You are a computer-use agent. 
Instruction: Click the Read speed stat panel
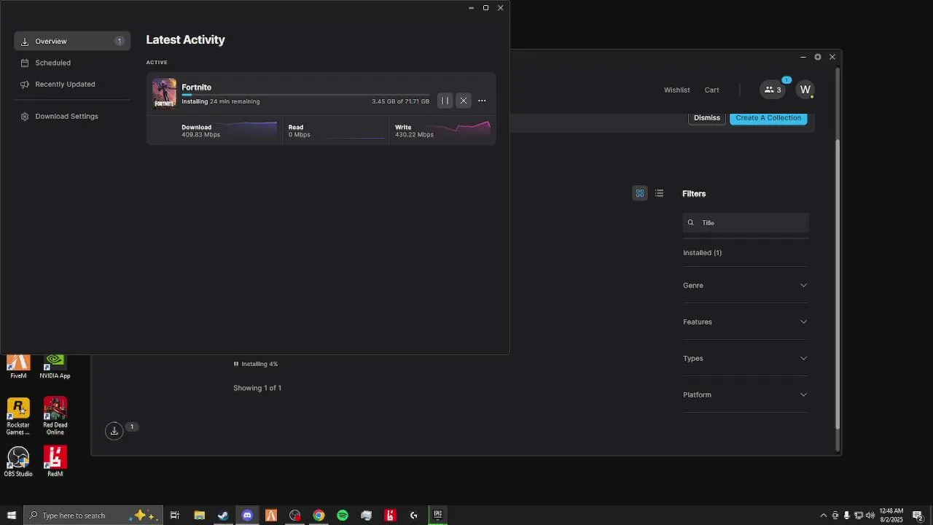tap(335, 131)
